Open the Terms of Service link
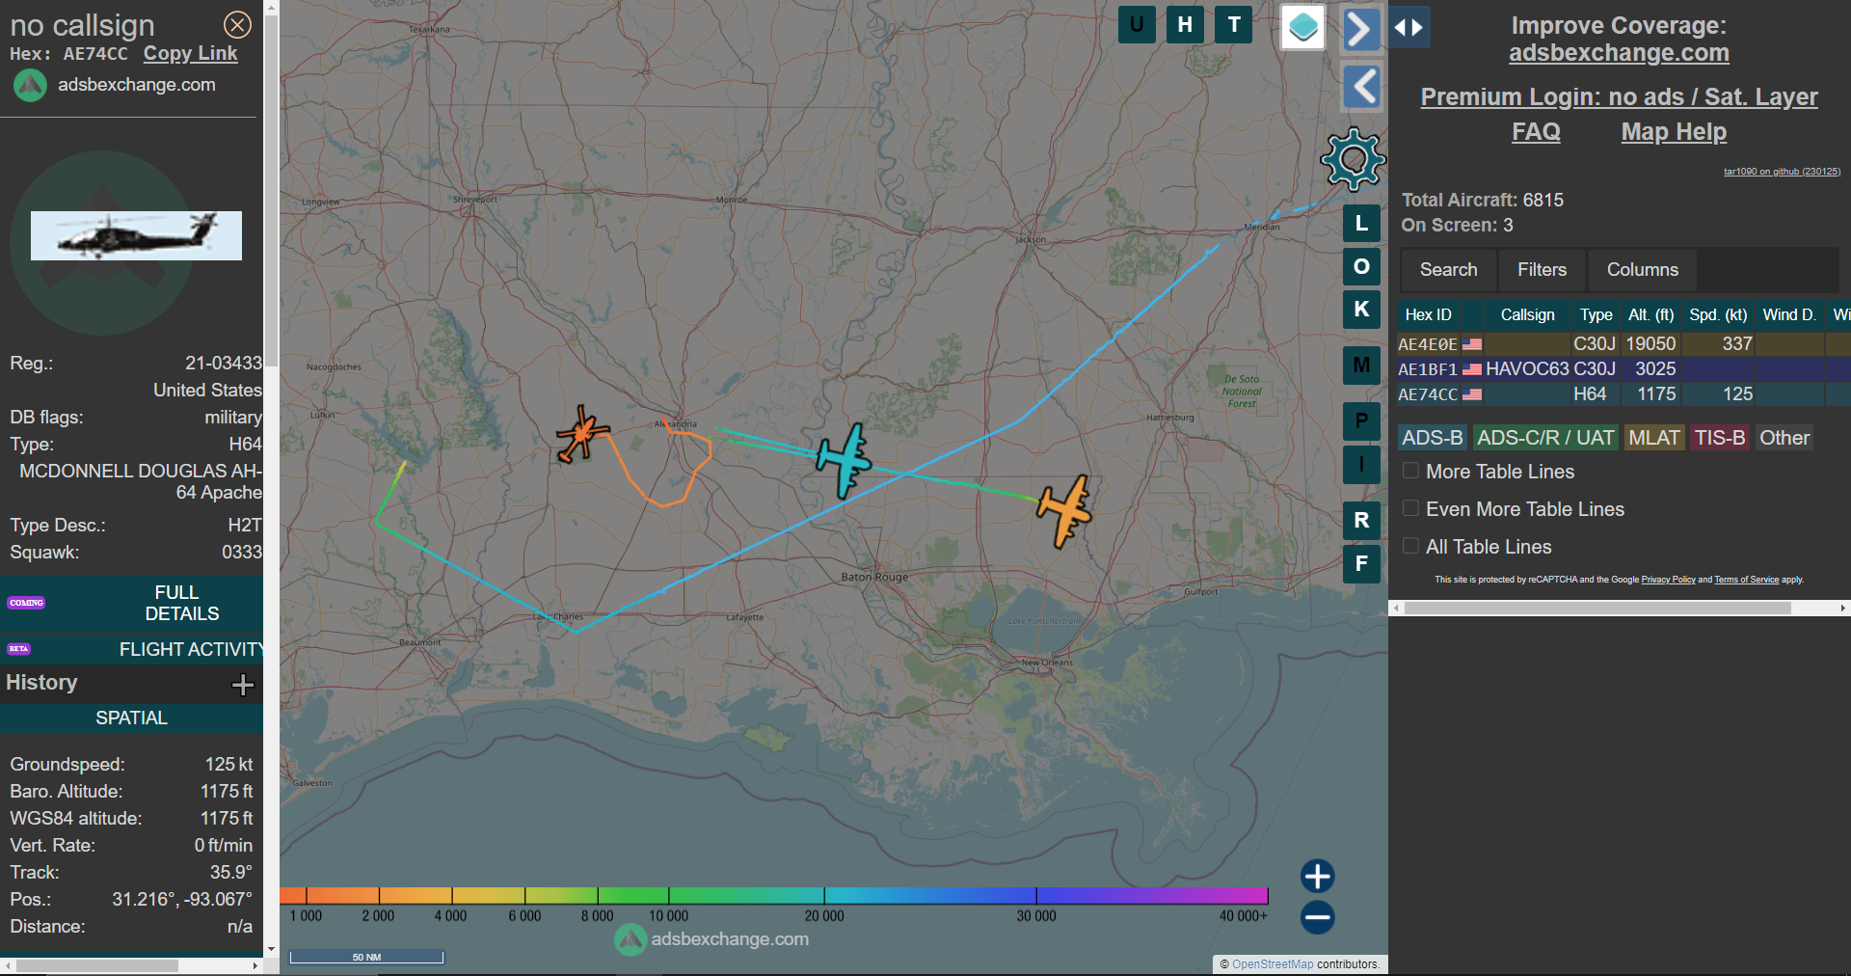Viewport: 1851px width, 976px height. click(x=1746, y=580)
